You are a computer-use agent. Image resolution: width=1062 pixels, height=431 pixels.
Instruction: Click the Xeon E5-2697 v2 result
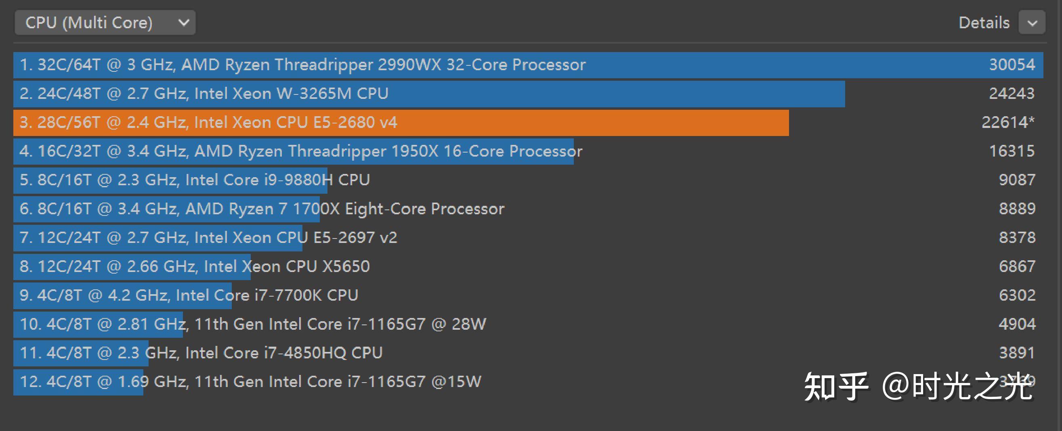208,238
